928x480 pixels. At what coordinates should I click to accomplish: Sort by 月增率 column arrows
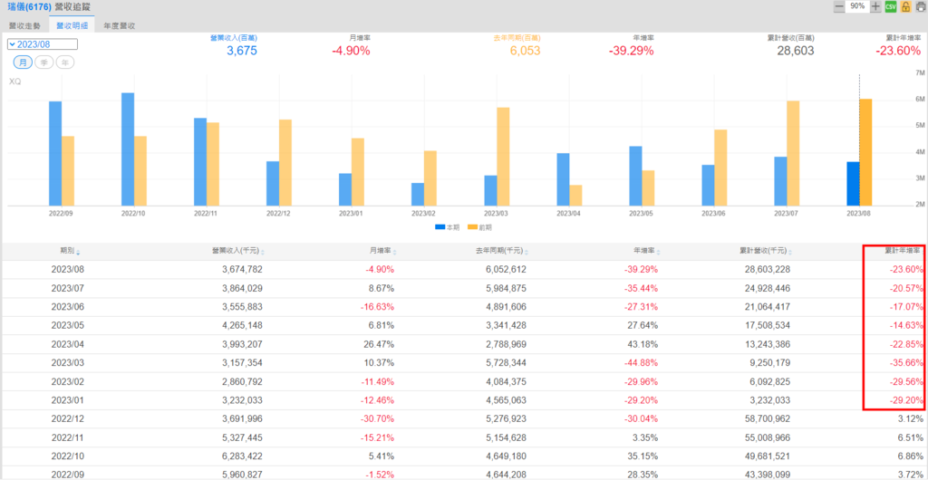pos(395,252)
